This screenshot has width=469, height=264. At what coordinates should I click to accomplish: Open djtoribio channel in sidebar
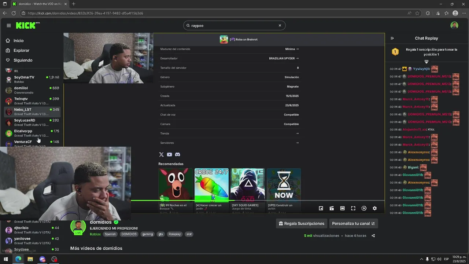pyautogui.click(x=32, y=230)
